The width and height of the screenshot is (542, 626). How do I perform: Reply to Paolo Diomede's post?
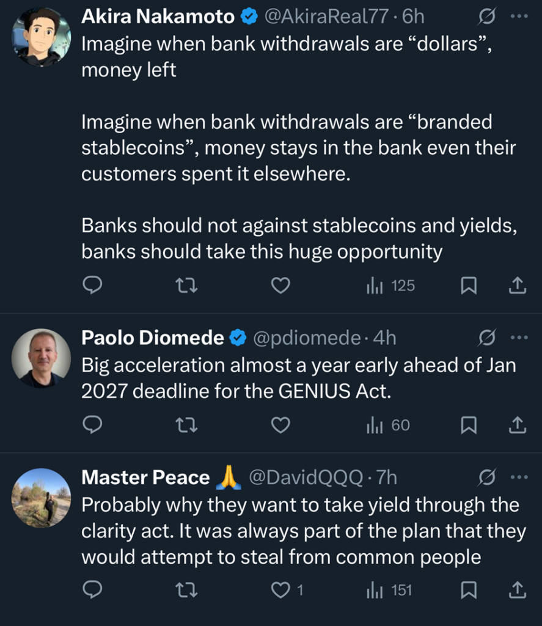point(92,425)
